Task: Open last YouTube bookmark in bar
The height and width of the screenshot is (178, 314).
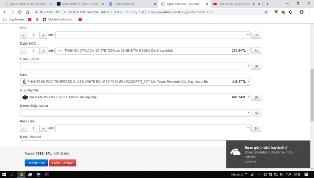Action: (80, 20)
